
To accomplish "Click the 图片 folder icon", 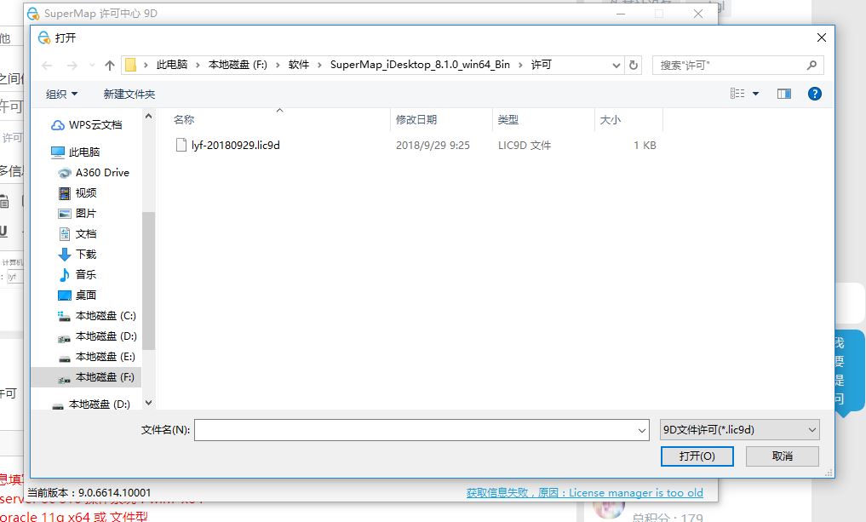I will pyautogui.click(x=65, y=214).
